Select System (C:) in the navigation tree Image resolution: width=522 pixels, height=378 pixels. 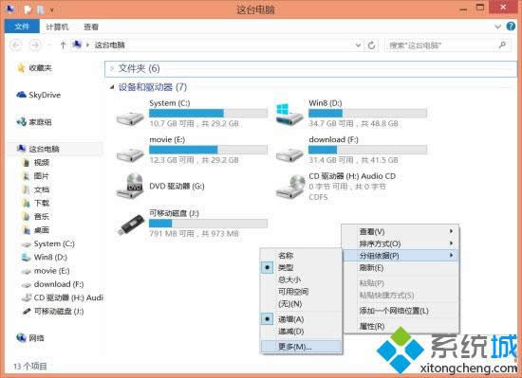54,243
